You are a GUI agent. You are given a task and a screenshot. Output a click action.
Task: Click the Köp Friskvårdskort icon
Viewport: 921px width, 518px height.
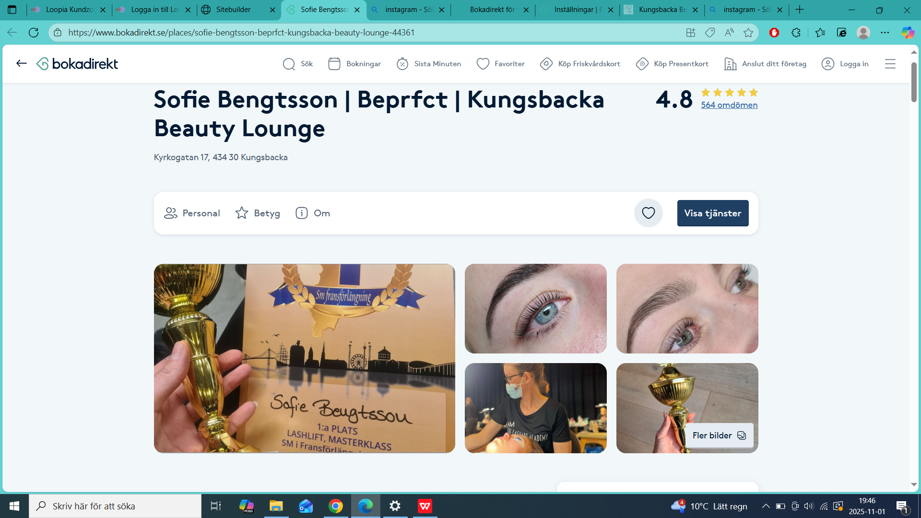pos(546,63)
